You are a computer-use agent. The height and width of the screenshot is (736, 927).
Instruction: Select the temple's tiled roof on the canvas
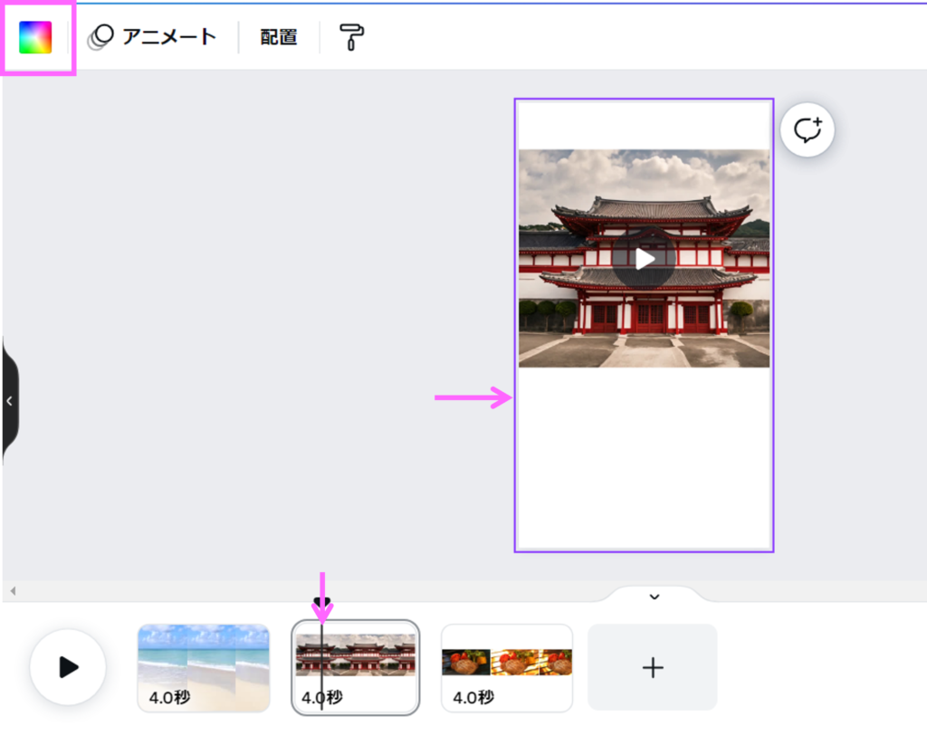(652, 208)
